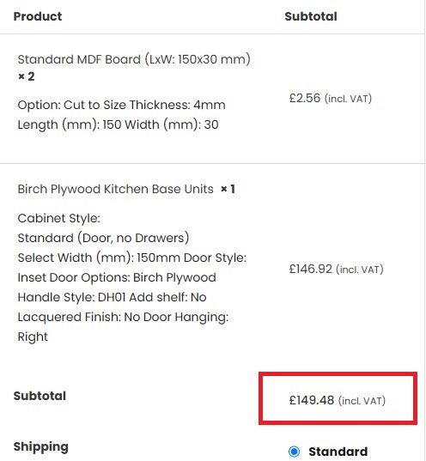This screenshot has width=426, height=461.
Task: Click the Shipping row label
Action: click(41, 447)
